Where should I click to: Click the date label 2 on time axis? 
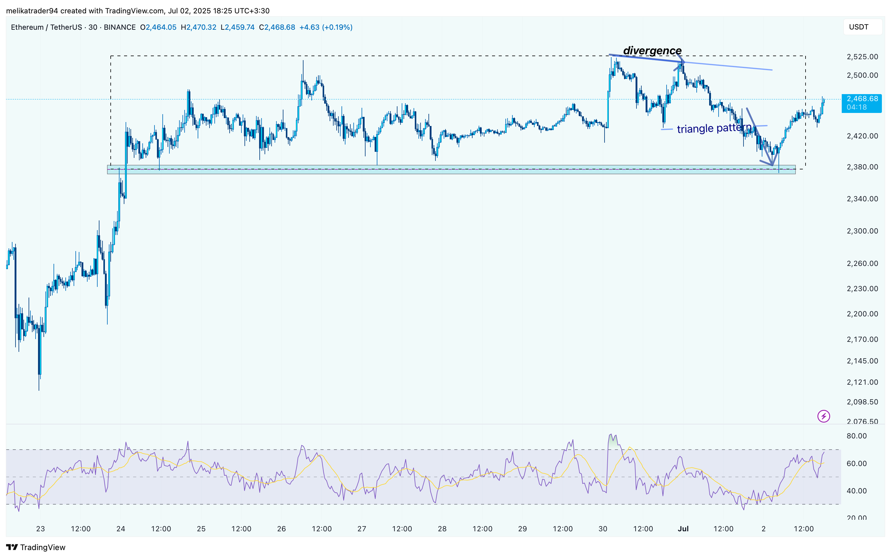point(764,529)
